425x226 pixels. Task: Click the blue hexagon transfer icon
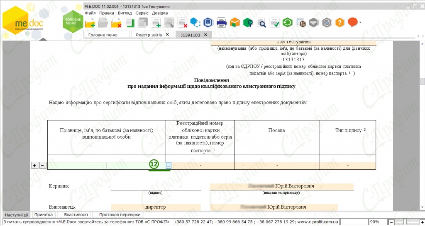[x=195, y=22]
